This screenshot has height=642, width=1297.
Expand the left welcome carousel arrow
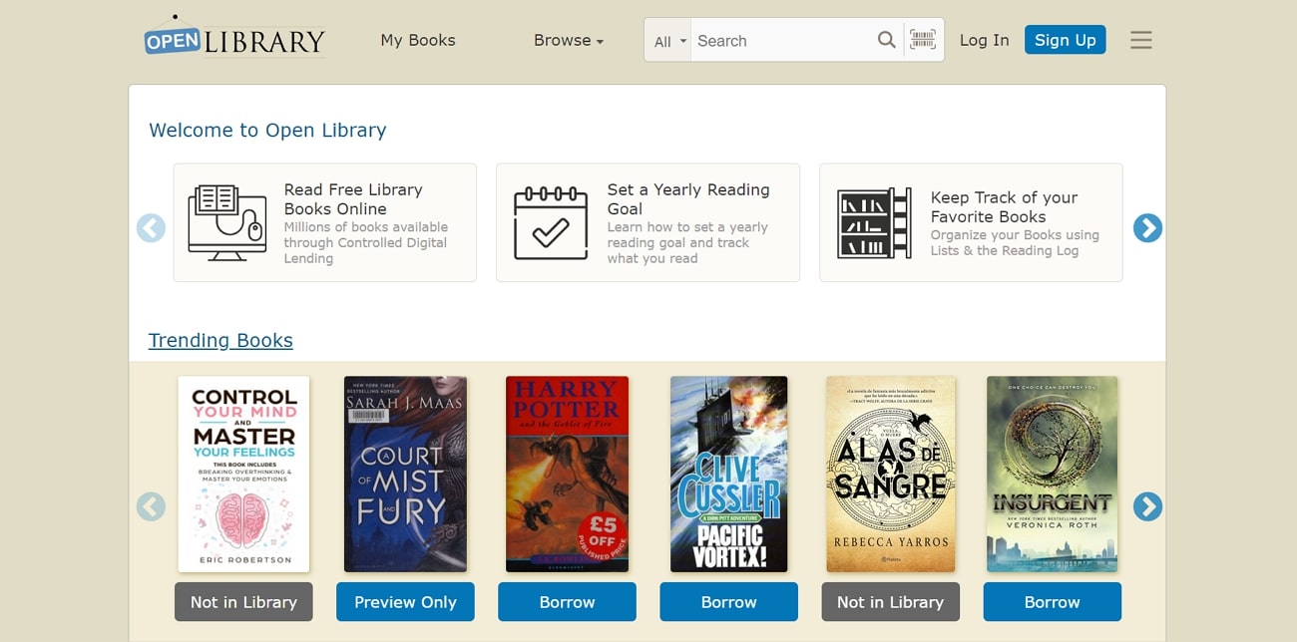(x=151, y=228)
